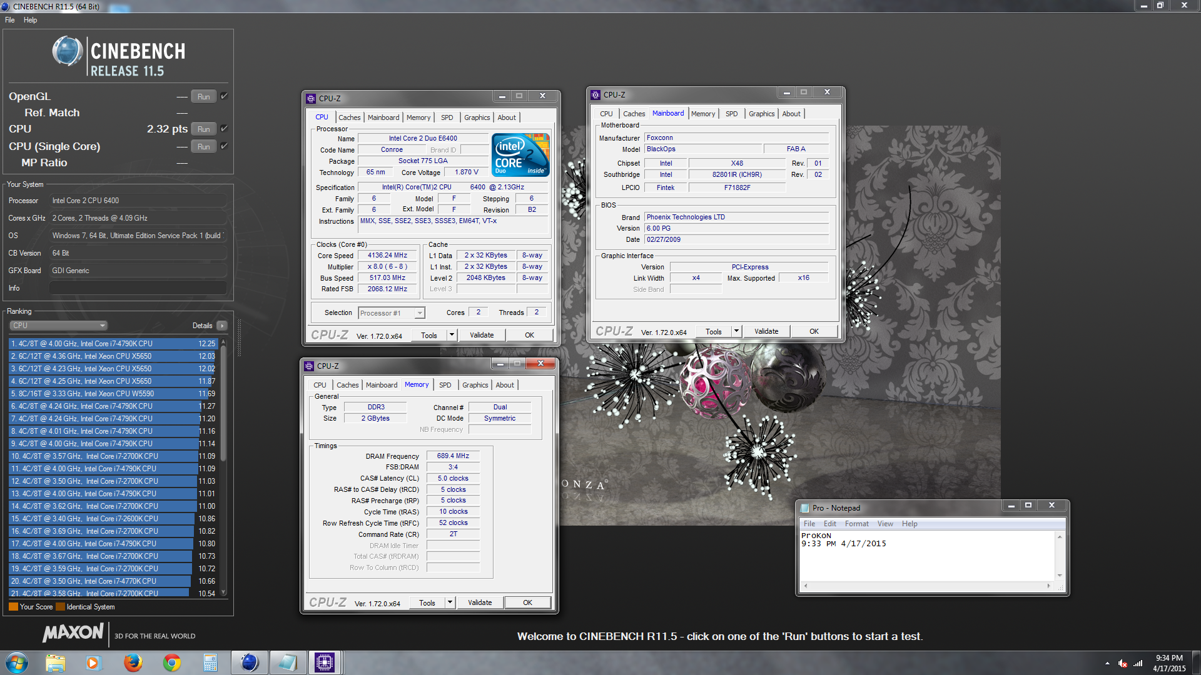Open SPD tab in CPU-Z Mainboard window
This screenshot has width=1201, height=675.
point(731,114)
